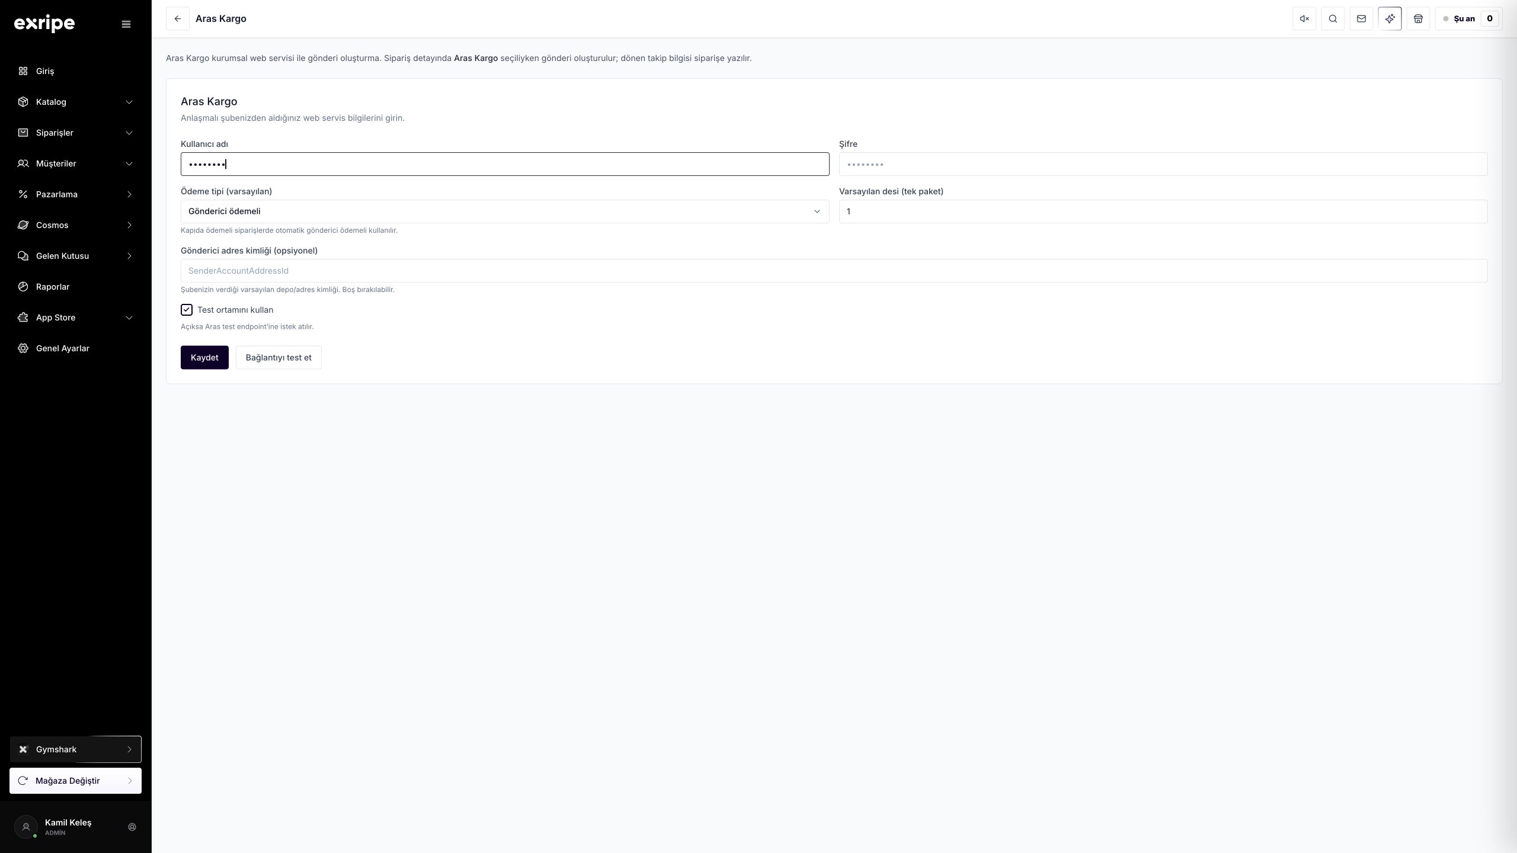The width and height of the screenshot is (1517, 853).
Task: Expand the Siparişler sidebar menu
Action: [x=76, y=133]
